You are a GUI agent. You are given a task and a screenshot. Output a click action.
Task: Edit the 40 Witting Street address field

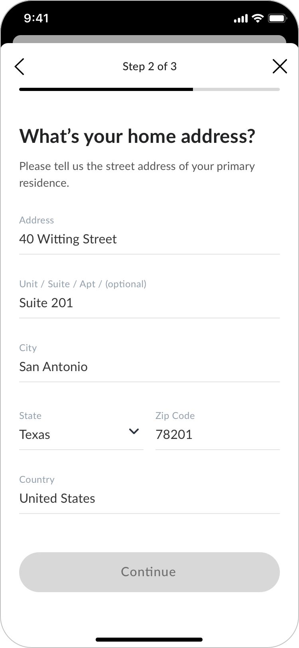click(x=149, y=239)
